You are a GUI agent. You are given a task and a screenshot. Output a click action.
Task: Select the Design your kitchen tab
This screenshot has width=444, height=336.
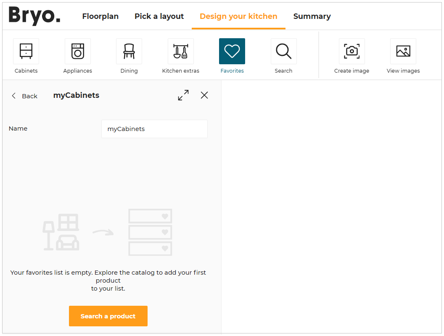click(x=238, y=16)
